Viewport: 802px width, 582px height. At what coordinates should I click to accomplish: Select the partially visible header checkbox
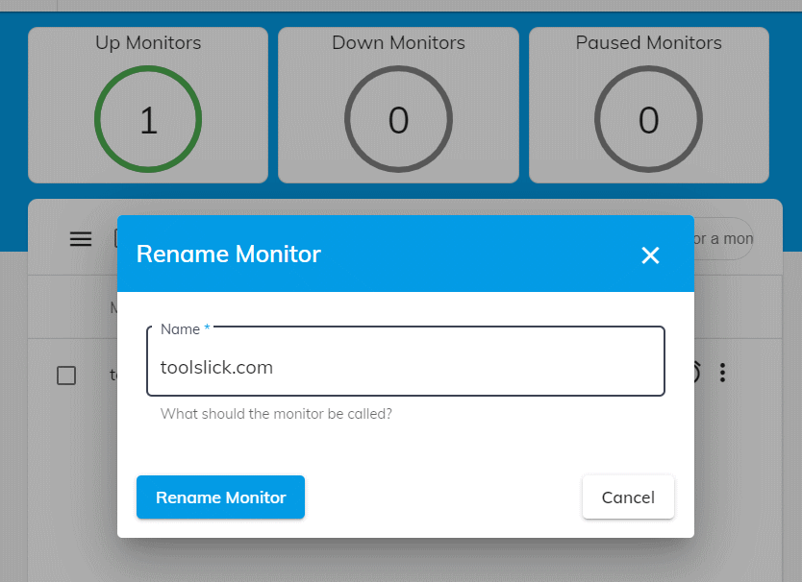pyautogui.click(x=119, y=239)
